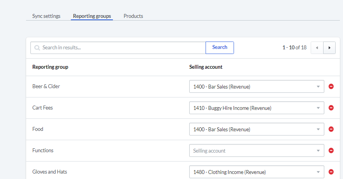Screen dimensions: 343x179
Task: Click remove icon for Gloves and Hats
Action: [331, 172]
